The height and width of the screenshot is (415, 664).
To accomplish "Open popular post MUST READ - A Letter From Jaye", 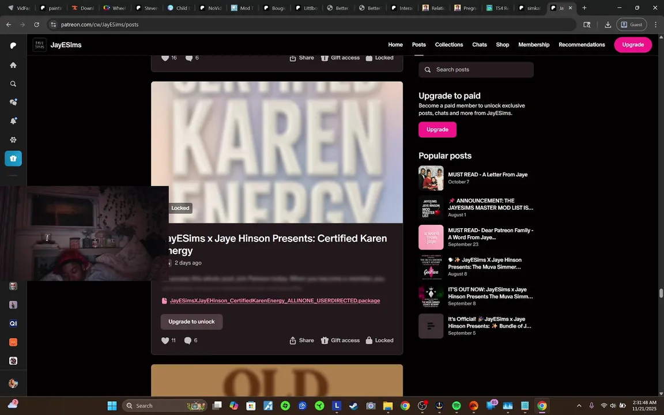I will [x=488, y=175].
